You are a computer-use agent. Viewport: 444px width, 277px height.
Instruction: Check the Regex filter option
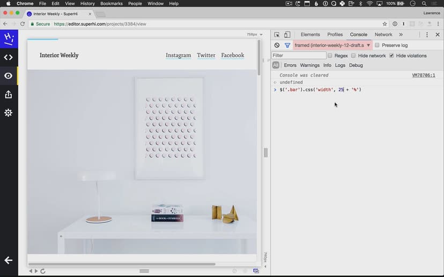[x=330, y=56]
